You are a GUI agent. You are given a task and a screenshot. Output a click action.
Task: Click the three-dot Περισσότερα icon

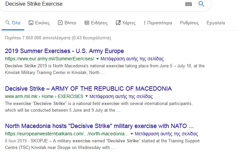(x=144, y=23)
